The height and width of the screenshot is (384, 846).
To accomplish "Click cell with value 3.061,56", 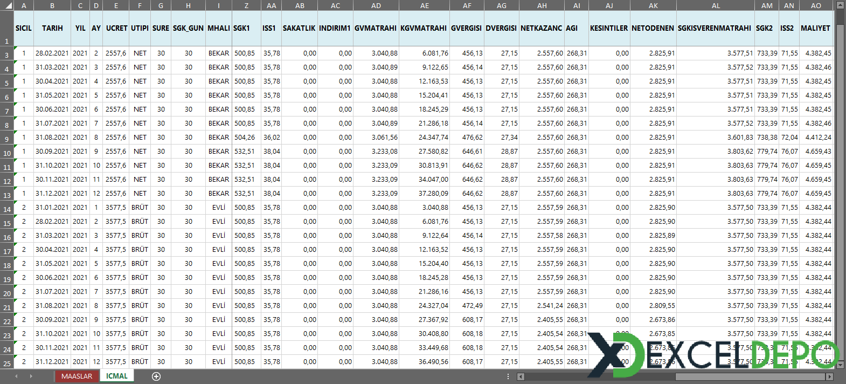I will pyautogui.click(x=376, y=138).
